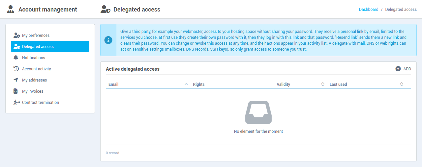Go to Account activity
Image resolution: width=422 pixels, height=167 pixels.
(x=50, y=69)
